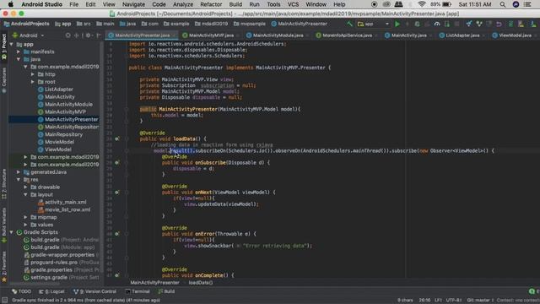
Task: Switch to MainActivityModule.java tab
Action: pos(278,35)
